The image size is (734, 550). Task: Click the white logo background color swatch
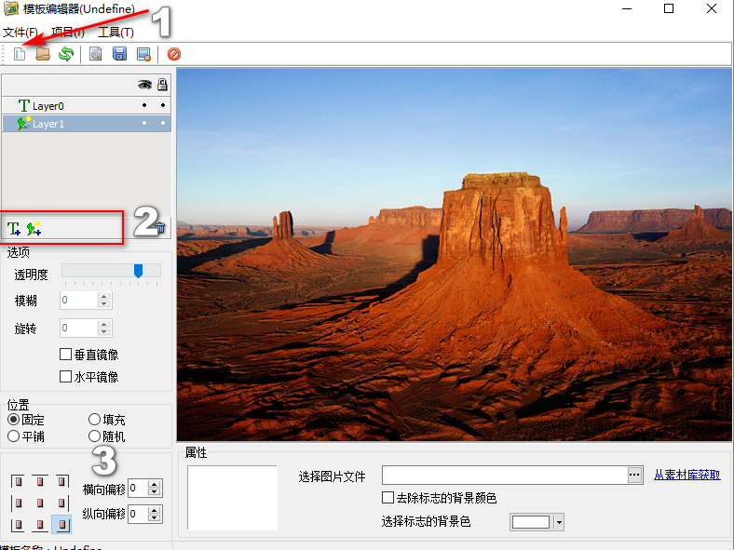531,522
